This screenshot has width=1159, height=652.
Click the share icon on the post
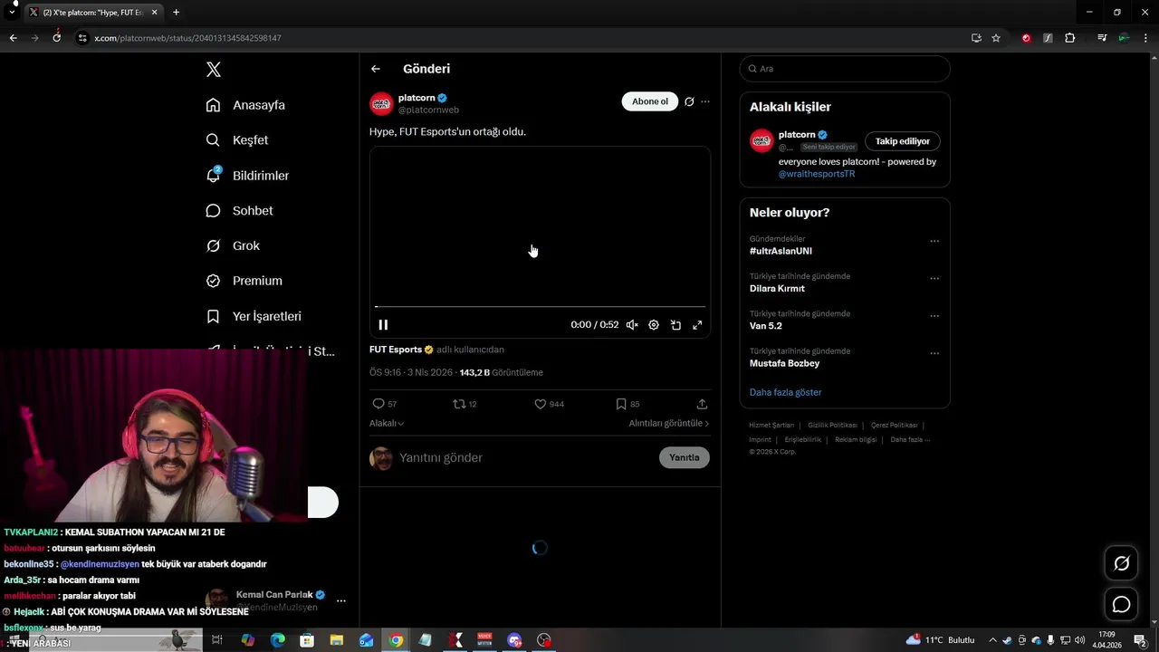(x=702, y=404)
